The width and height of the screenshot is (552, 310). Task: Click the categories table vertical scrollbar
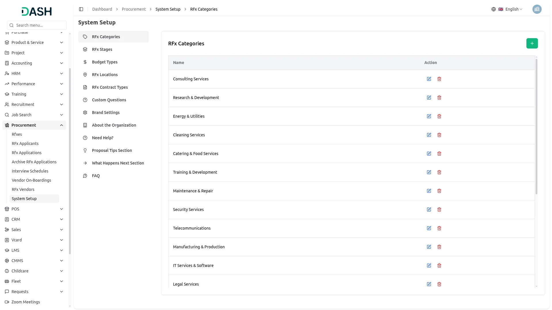coord(536,126)
